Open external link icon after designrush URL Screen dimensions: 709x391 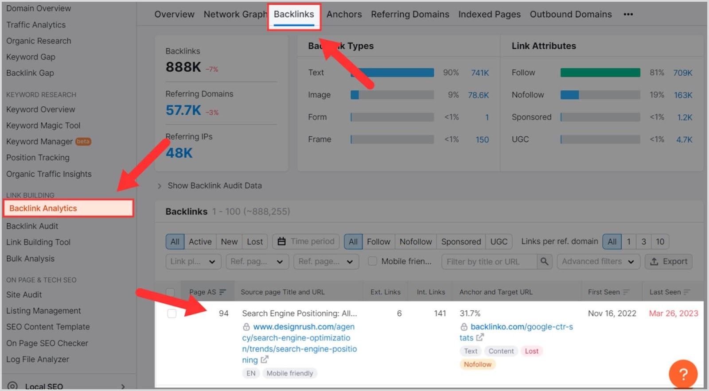265,360
